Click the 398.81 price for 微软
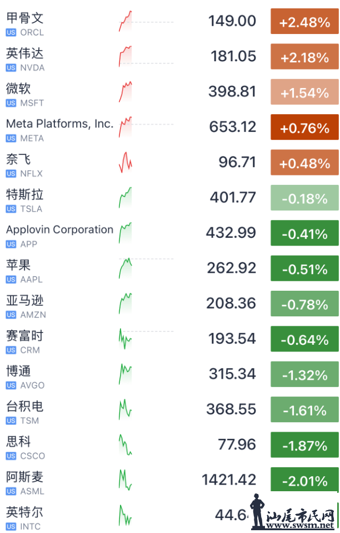Screen dimensions: 340x533 232,91
